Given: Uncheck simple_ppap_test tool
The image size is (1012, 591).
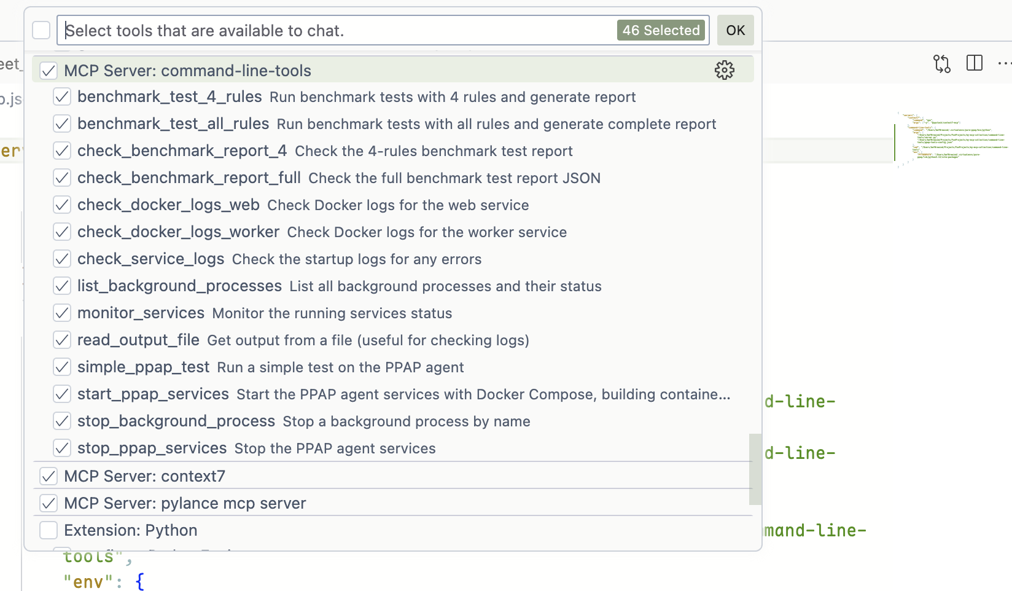Looking at the screenshot, I should pyautogui.click(x=62, y=367).
